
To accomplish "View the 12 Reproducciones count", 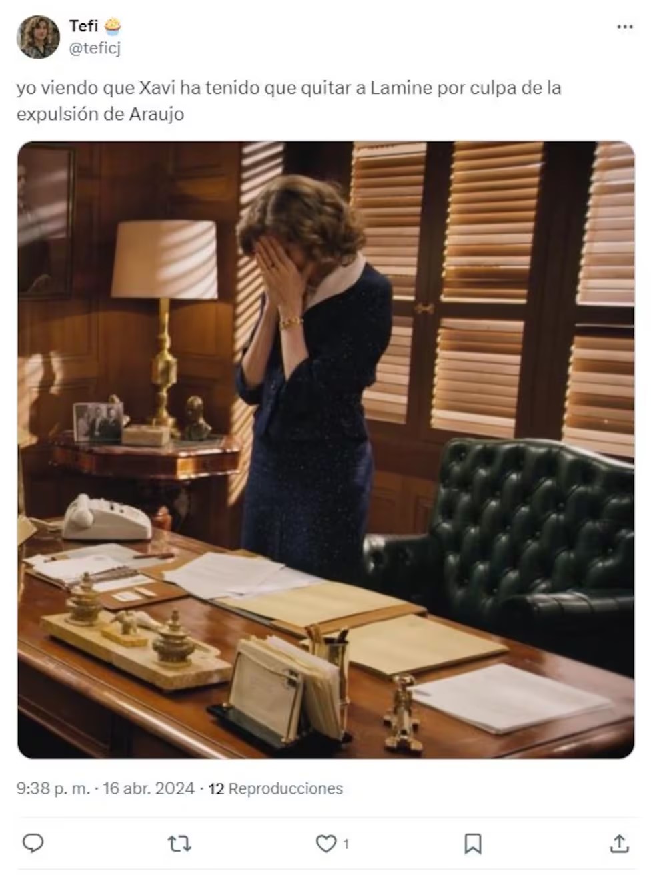I will tap(275, 788).
